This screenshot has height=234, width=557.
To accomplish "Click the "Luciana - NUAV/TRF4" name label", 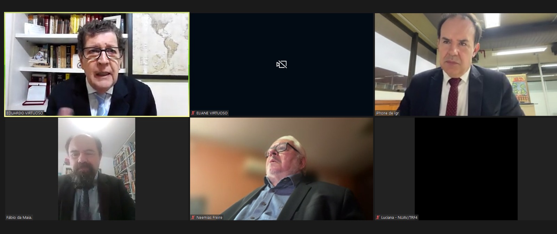I will 399,218.
